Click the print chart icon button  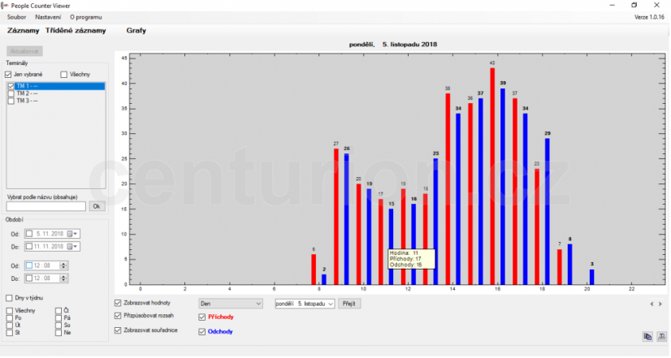point(662,337)
